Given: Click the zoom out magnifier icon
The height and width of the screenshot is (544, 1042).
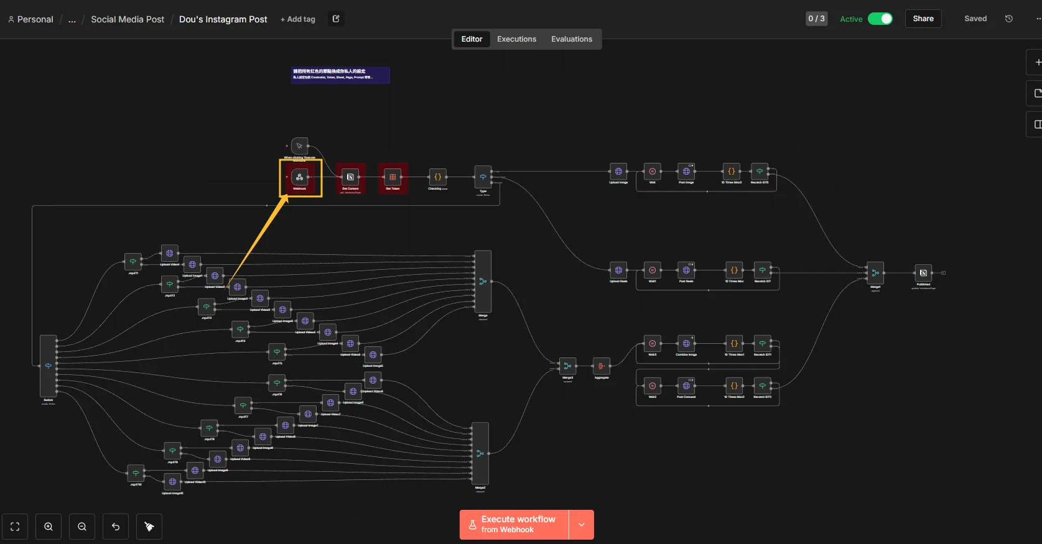Looking at the screenshot, I should click(x=82, y=527).
